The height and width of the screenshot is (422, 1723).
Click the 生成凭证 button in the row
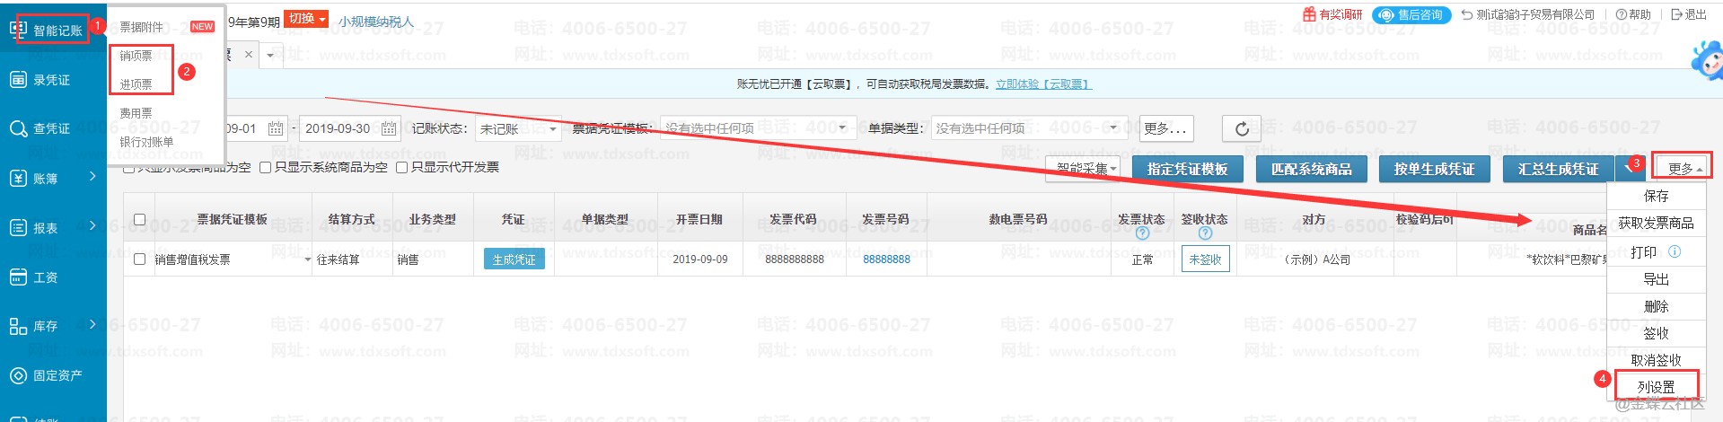point(514,259)
